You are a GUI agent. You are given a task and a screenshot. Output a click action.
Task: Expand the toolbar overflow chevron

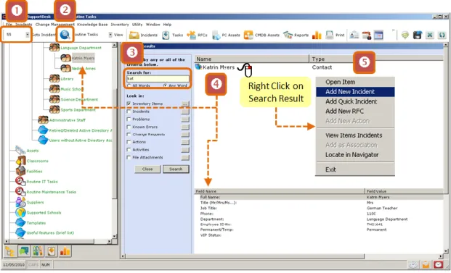click(x=394, y=30)
